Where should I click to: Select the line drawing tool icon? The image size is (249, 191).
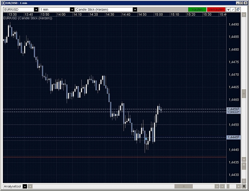233,10
